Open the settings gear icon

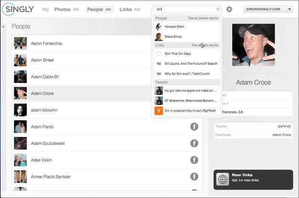point(229,9)
